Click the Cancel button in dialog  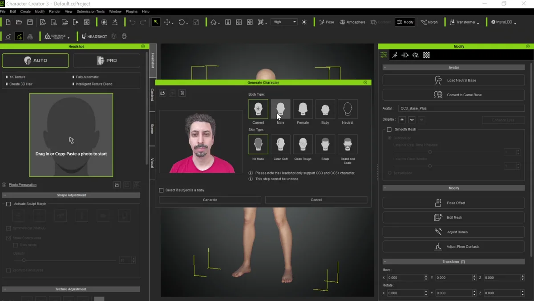click(x=316, y=200)
